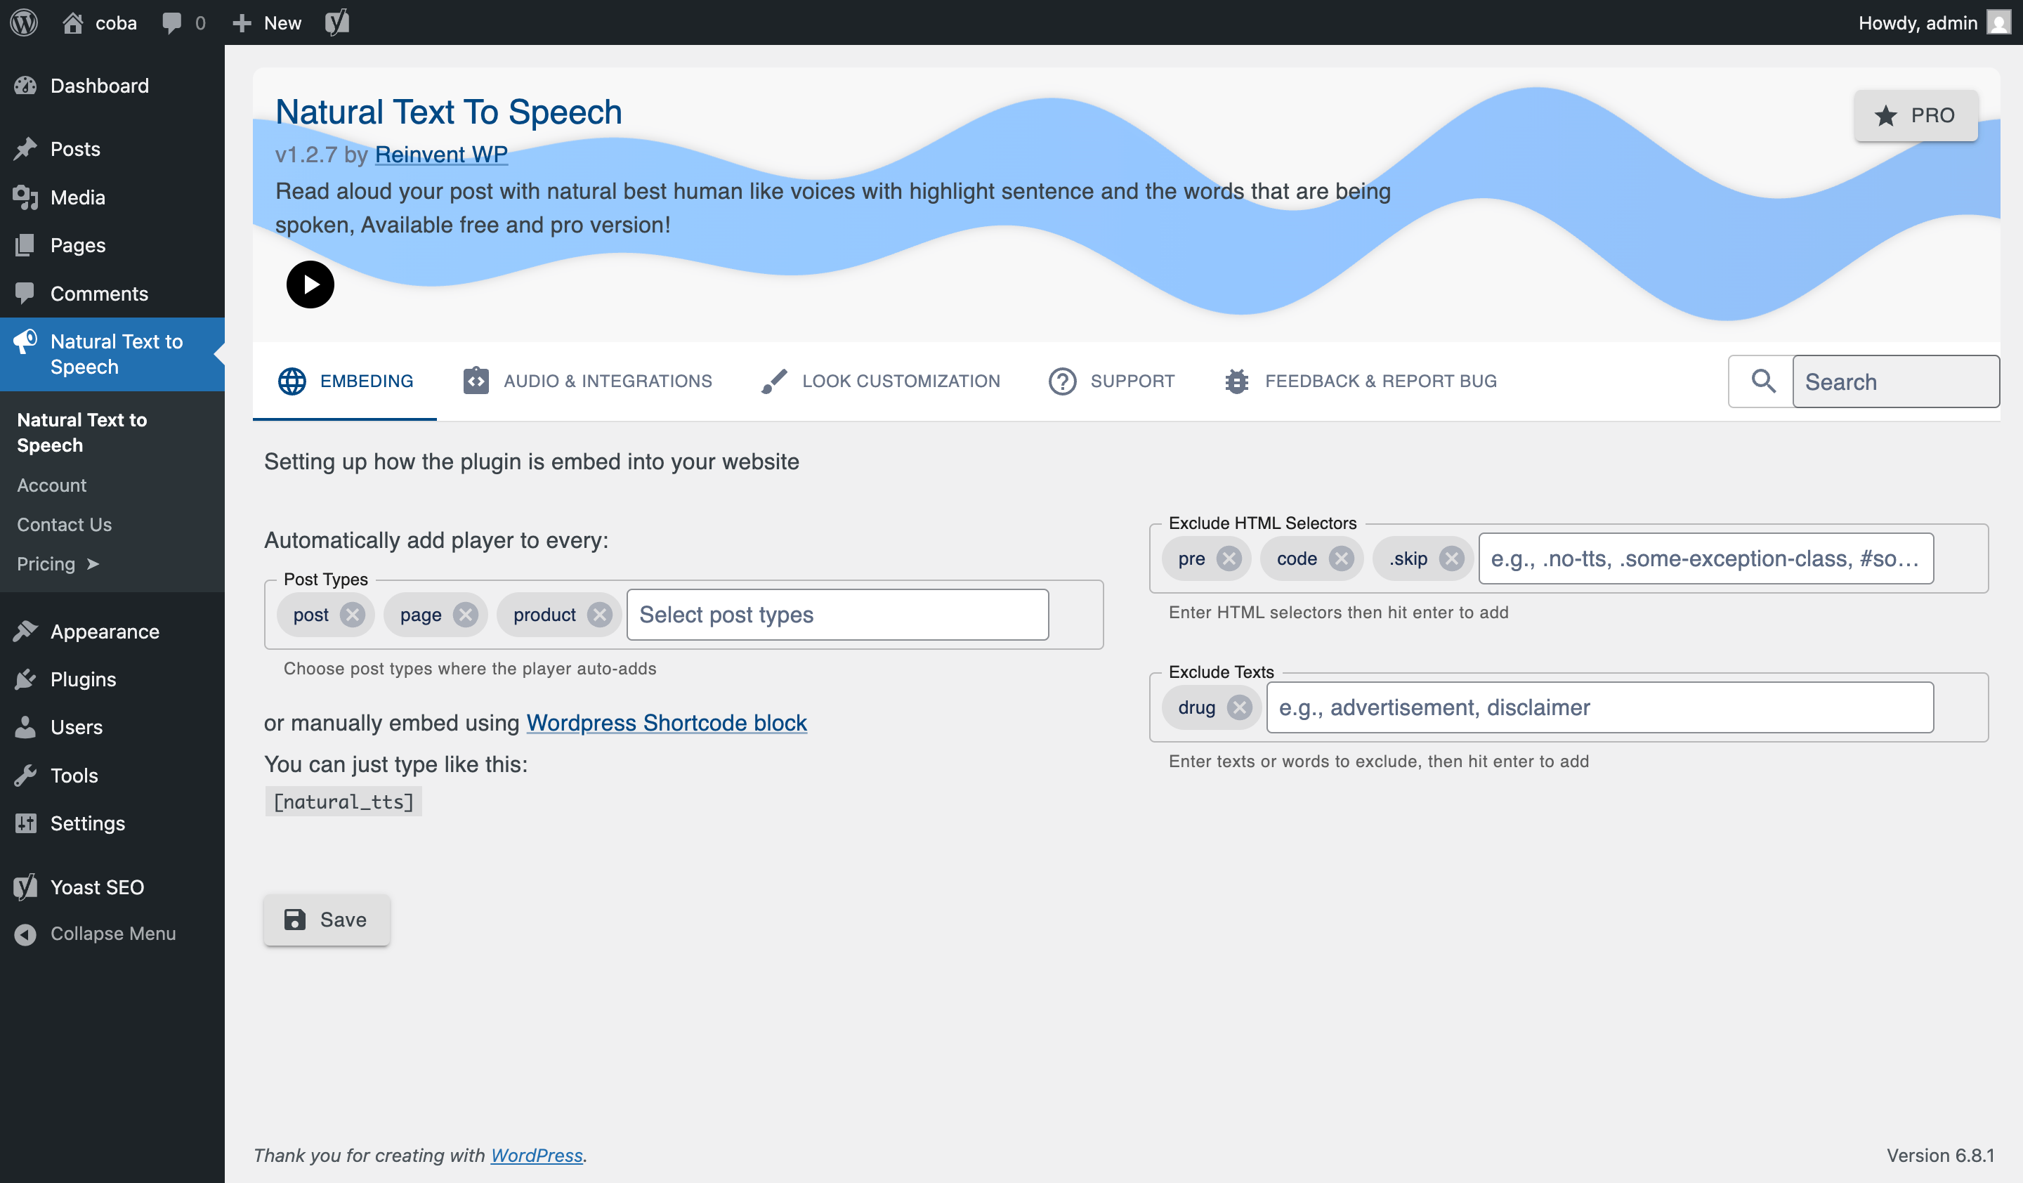Select the Natural Text to Speech submenu heading
This screenshot has height=1183, width=2023.
click(x=82, y=433)
